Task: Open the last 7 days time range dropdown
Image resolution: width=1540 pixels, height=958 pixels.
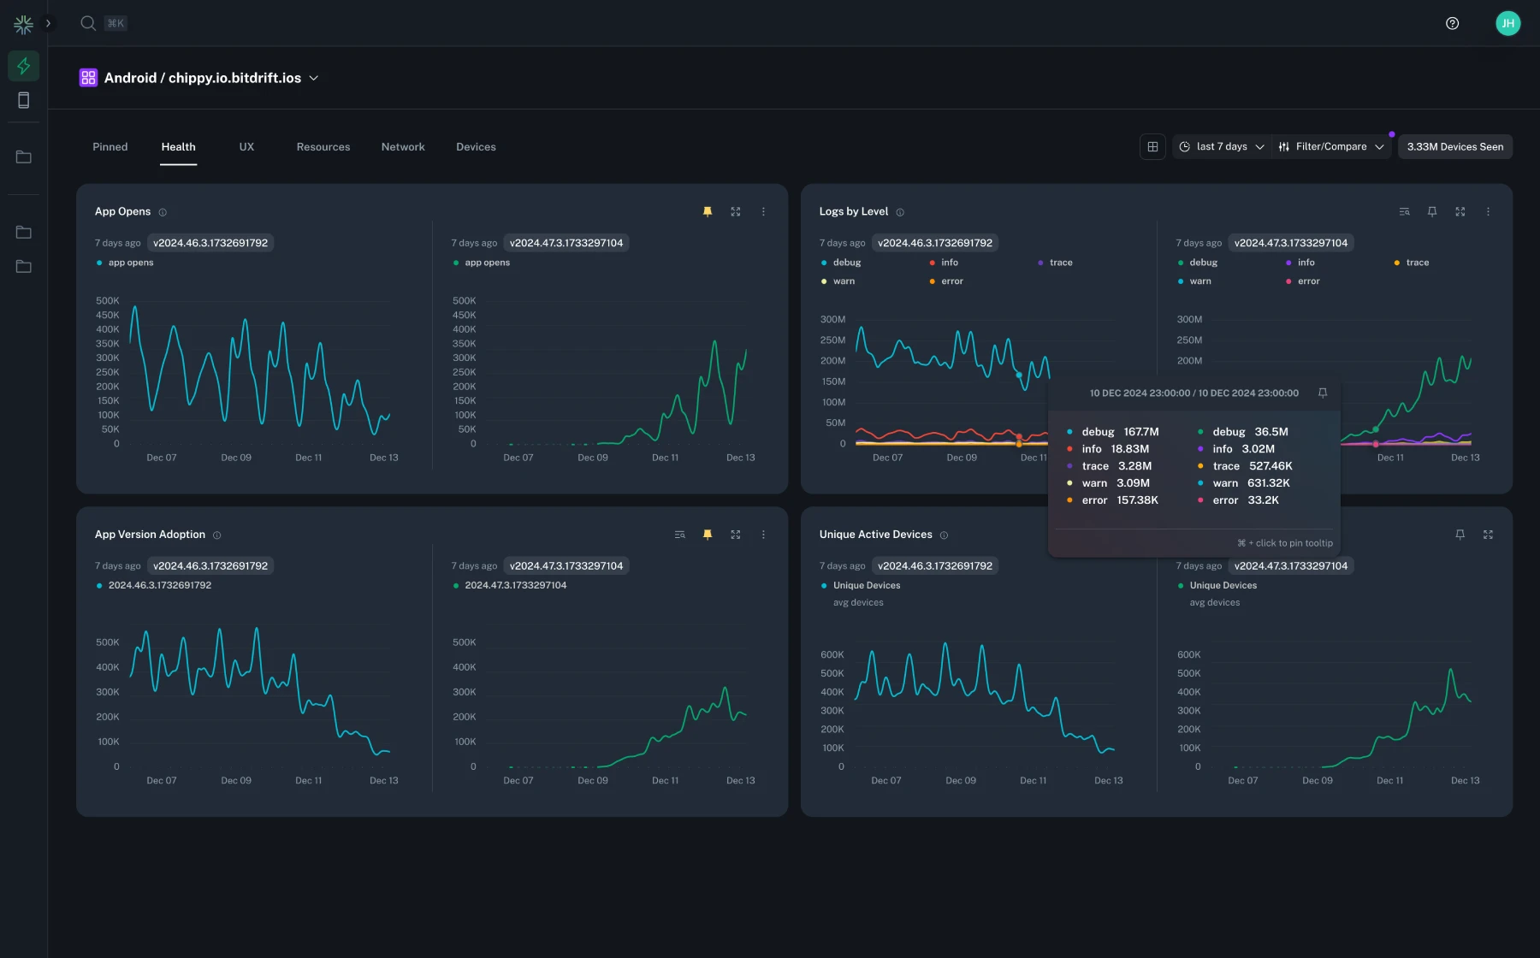Action: point(1221,146)
